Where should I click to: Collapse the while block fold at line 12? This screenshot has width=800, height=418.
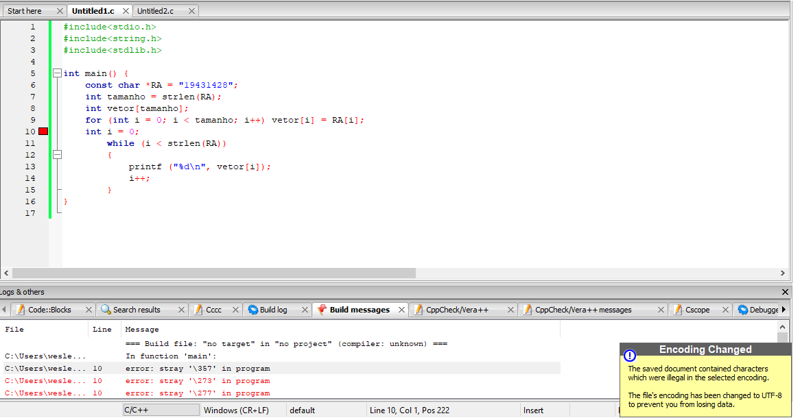(57, 154)
